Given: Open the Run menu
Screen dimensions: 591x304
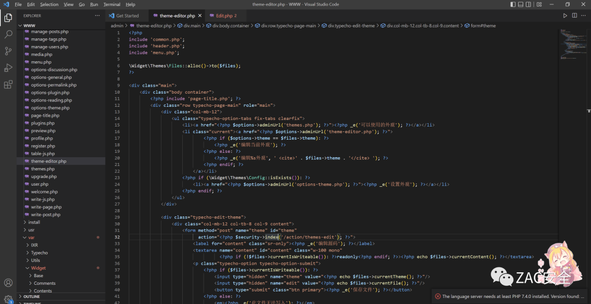Looking at the screenshot, I should point(94,4).
